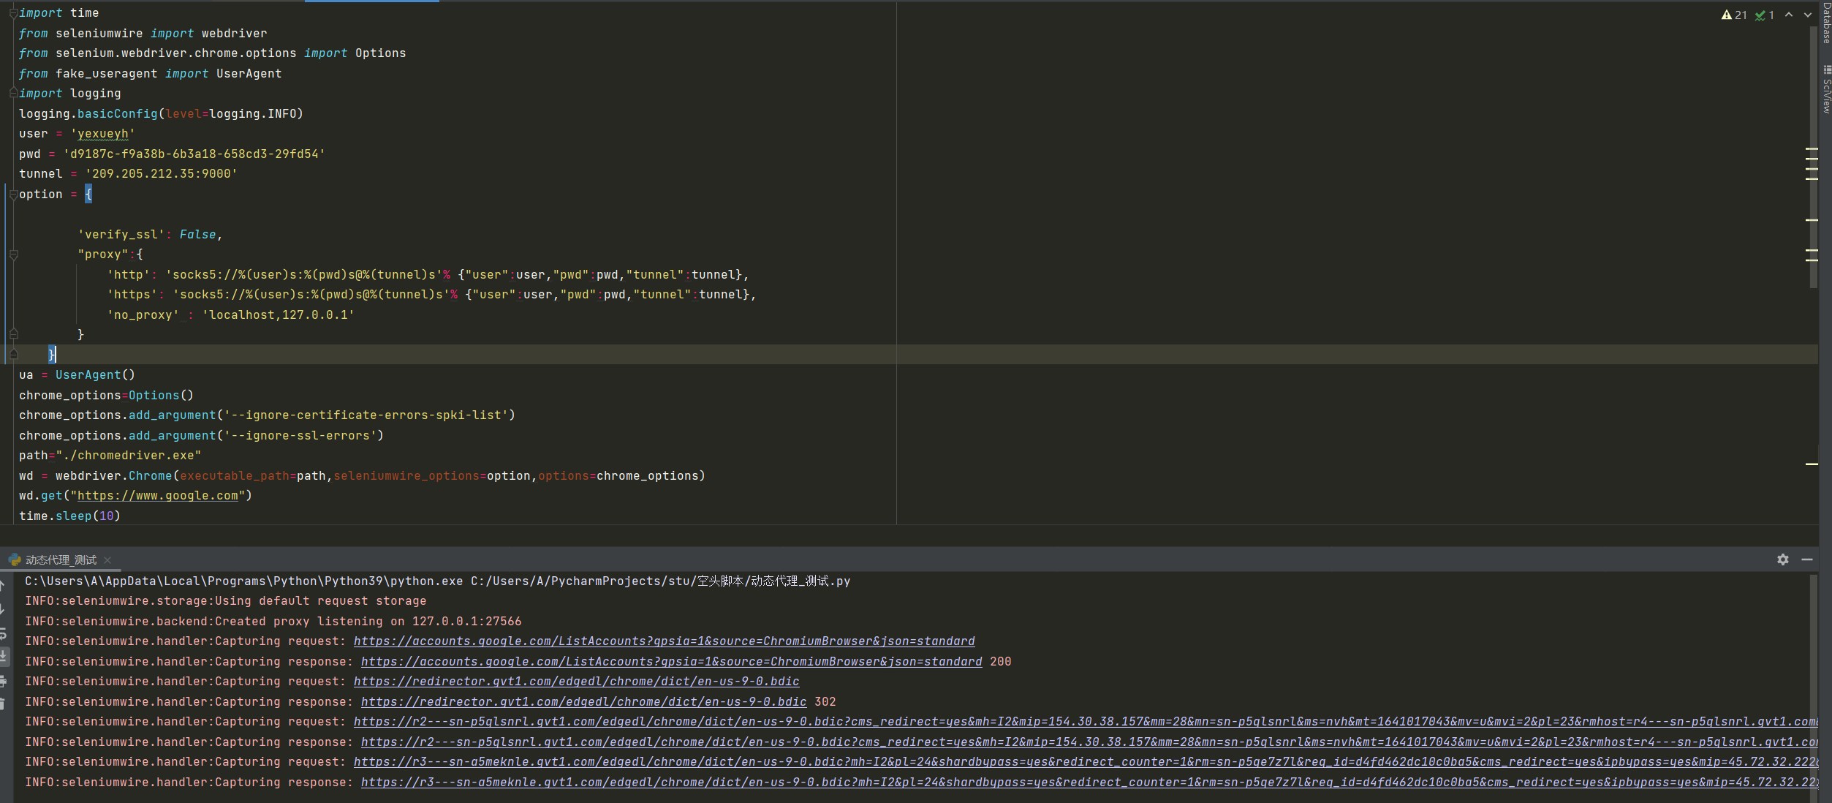The height and width of the screenshot is (803, 1832).
Task: Click the Python icon on the run tab
Action: point(14,559)
